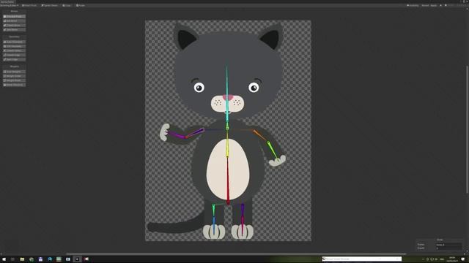
Task: Click Revert in the top toolbar
Action: coord(425,5)
